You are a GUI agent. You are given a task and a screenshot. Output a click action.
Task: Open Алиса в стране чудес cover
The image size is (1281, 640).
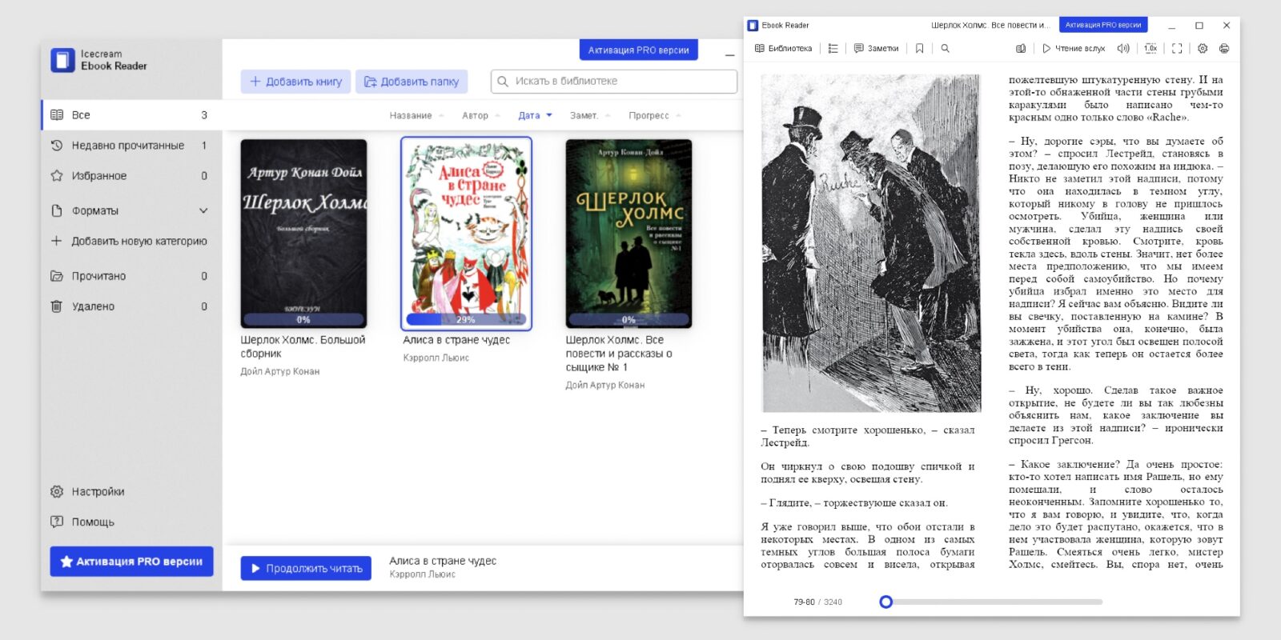tap(466, 233)
